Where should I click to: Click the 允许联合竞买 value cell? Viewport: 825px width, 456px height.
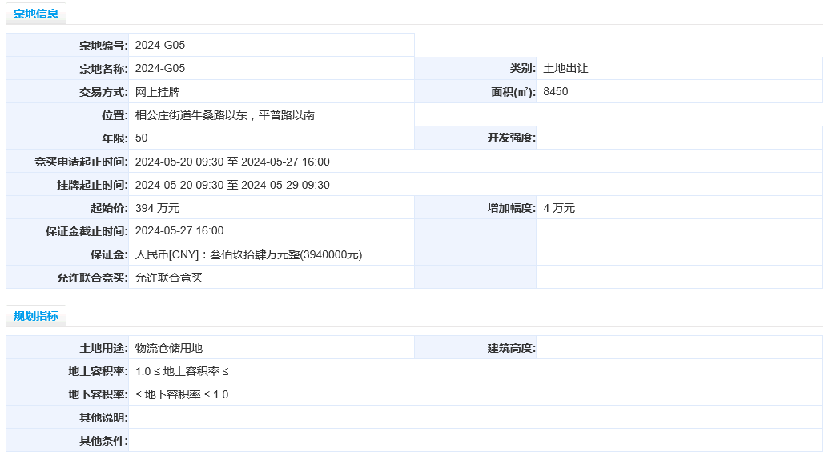[272, 278]
